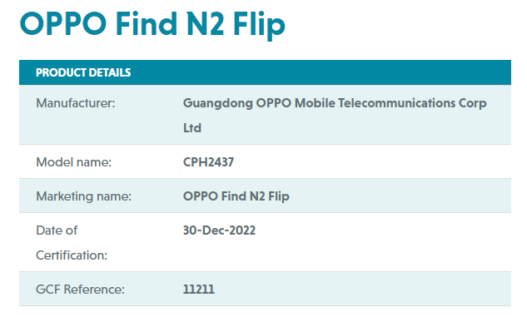Click the word 'Flip' in the title
The image size is (527, 322).
click(x=259, y=25)
